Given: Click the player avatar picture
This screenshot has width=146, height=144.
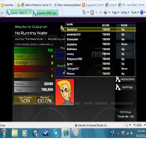Looking at the screenshot, I should pyautogui.click(x=65, y=92).
